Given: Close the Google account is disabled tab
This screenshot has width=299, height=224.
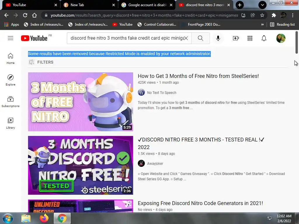Looking at the screenshot, I should (171, 5).
